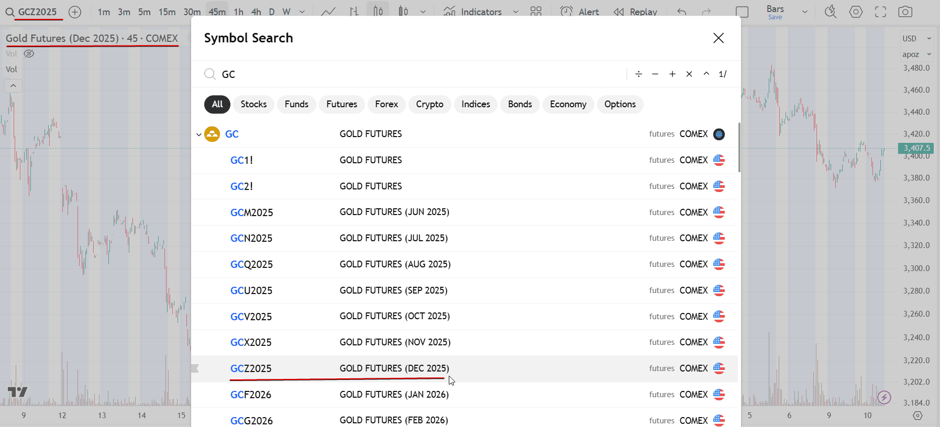Select the hollow candles chart icon

click(403, 12)
